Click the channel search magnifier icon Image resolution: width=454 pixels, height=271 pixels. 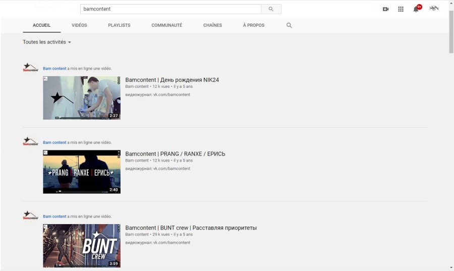coord(289,25)
